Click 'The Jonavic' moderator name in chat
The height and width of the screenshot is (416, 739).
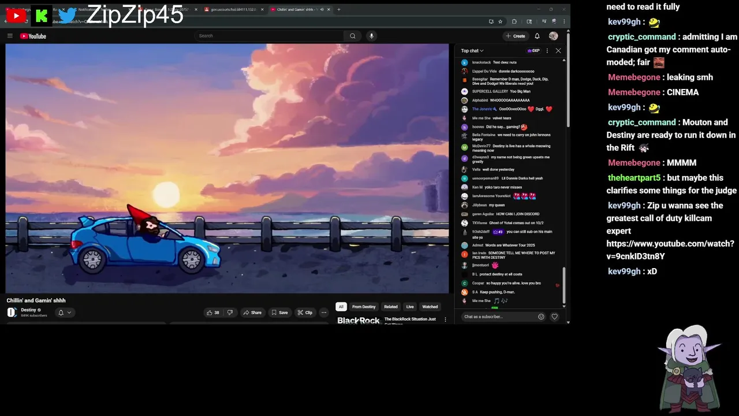482,109
